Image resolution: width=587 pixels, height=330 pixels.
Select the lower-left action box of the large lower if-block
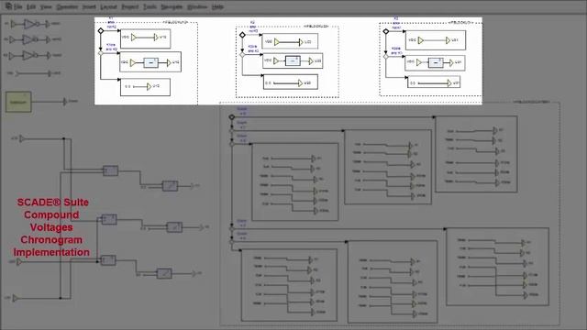[x=289, y=285]
